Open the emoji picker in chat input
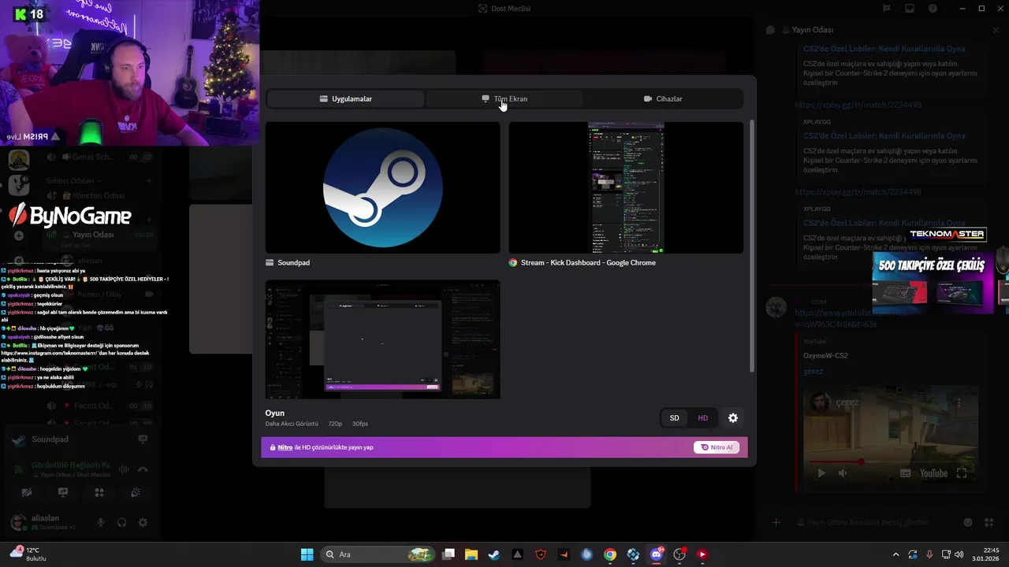The width and height of the screenshot is (1009, 567). 968,522
